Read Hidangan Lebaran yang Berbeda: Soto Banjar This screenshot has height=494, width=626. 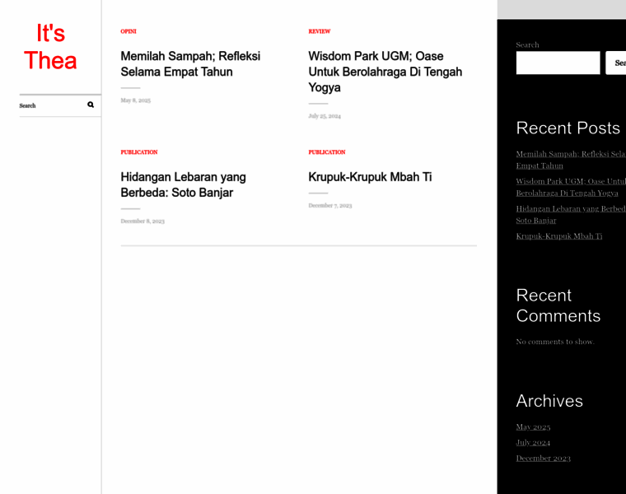[x=183, y=184]
